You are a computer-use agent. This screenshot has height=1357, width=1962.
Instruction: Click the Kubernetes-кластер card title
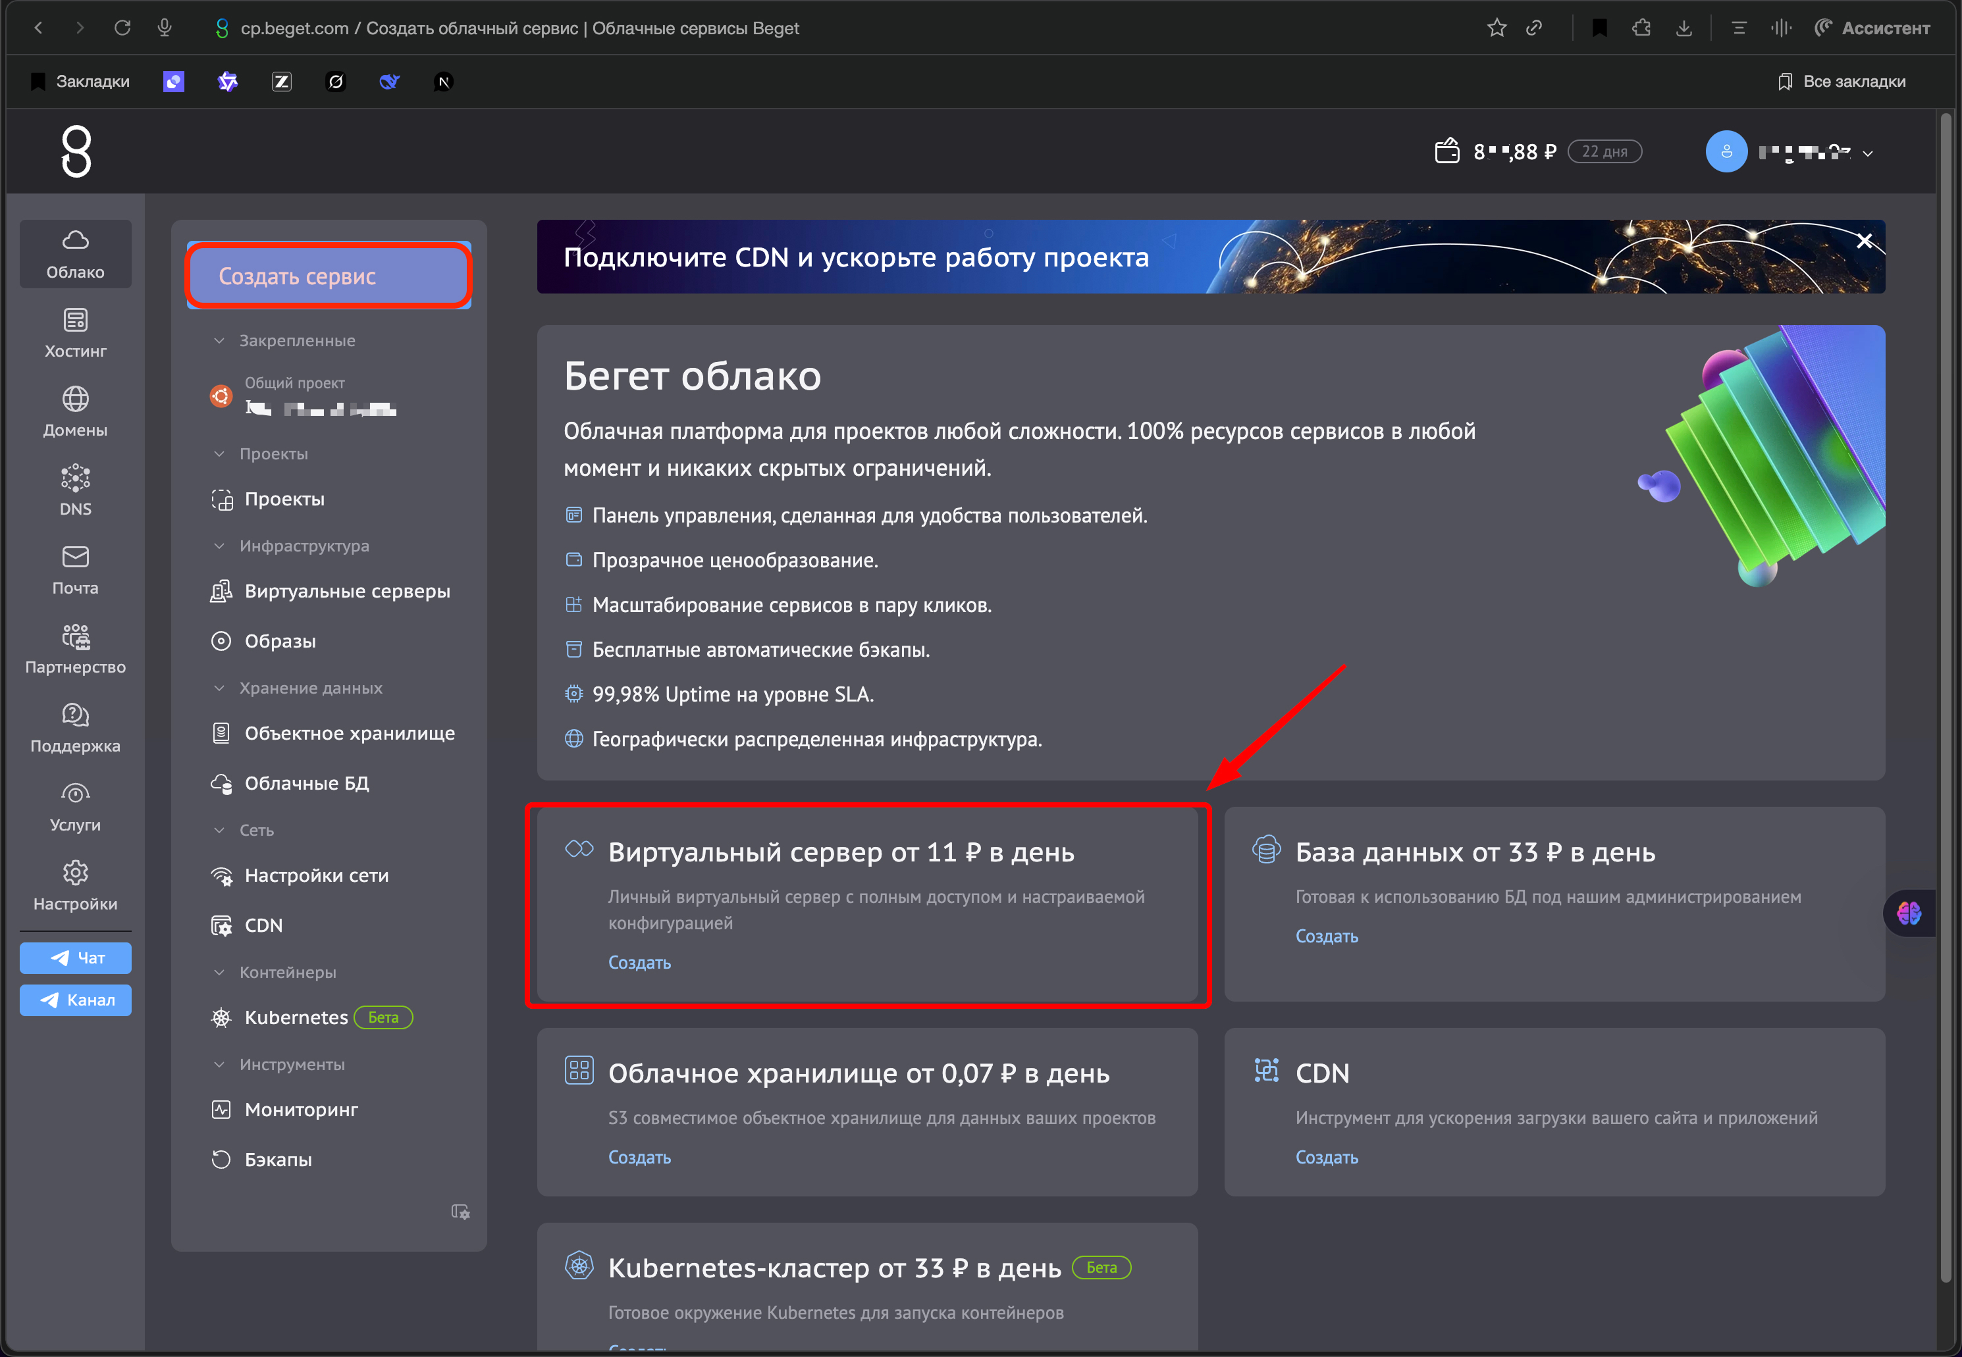[x=835, y=1267]
